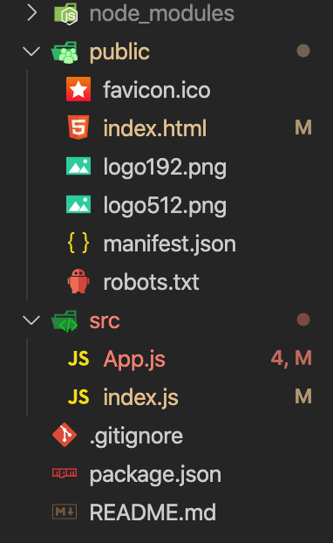Open README.md file
Image resolution: width=333 pixels, height=543 pixels.
(153, 512)
